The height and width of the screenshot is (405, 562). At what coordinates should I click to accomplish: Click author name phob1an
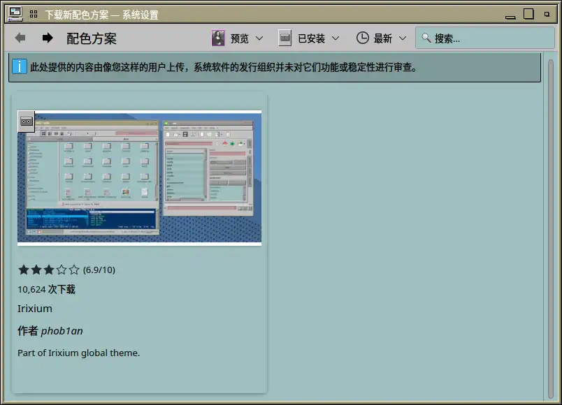[x=62, y=331]
